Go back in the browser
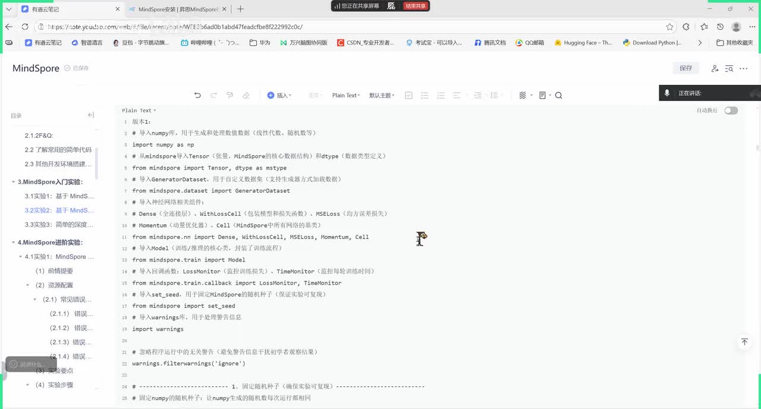This screenshot has height=409, width=761. 9,27
